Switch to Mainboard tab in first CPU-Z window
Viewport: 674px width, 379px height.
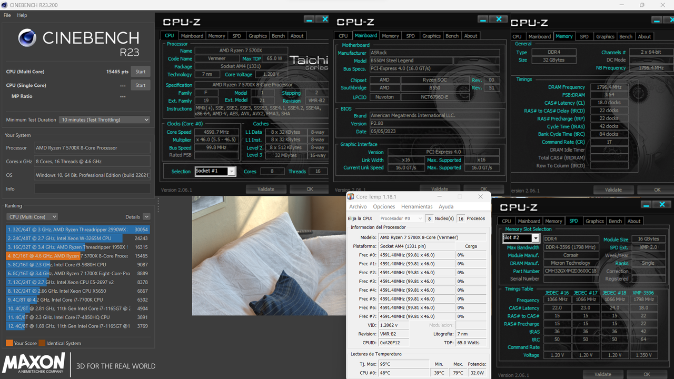tap(192, 36)
